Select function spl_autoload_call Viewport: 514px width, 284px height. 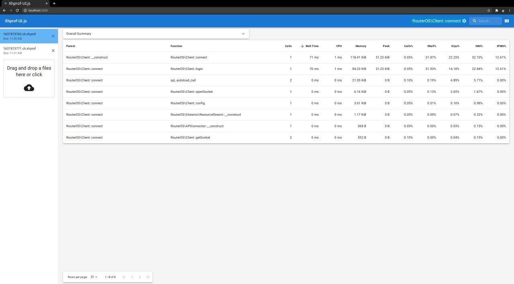pos(183,80)
